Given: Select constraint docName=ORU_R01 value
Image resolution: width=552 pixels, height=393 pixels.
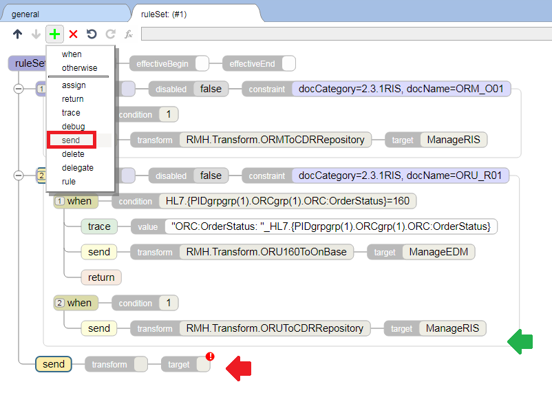Looking at the screenshot, I should 401,176.
